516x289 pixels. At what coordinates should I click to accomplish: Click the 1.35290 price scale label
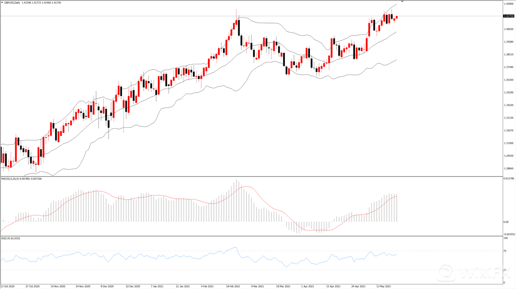[x=508, y=93]
